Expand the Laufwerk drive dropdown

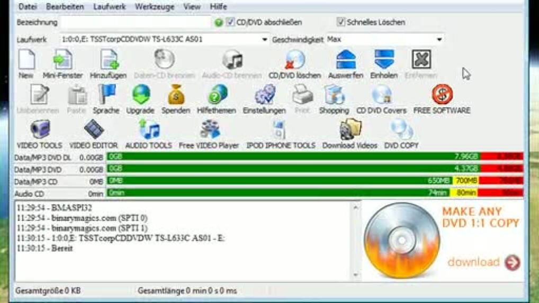265,40
